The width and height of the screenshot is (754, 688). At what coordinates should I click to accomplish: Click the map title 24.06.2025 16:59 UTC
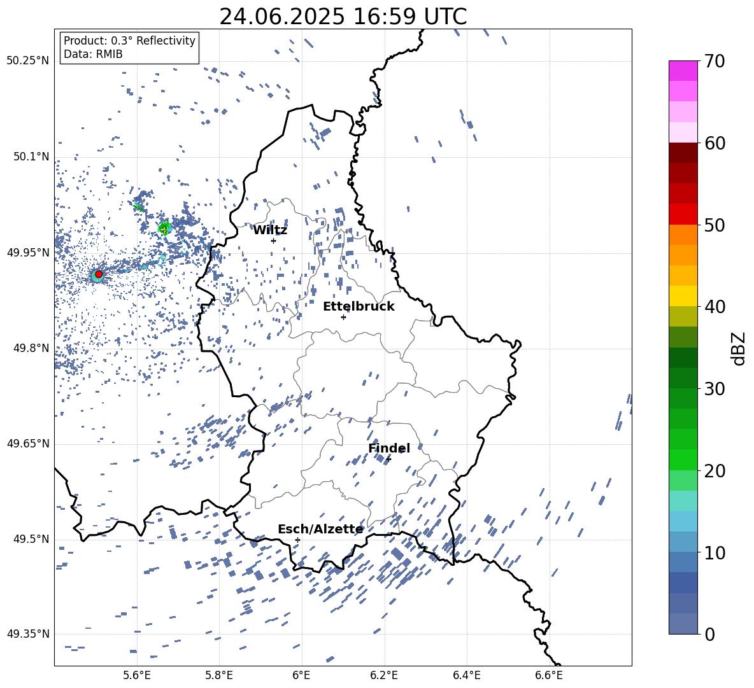[x=343, y=17]
